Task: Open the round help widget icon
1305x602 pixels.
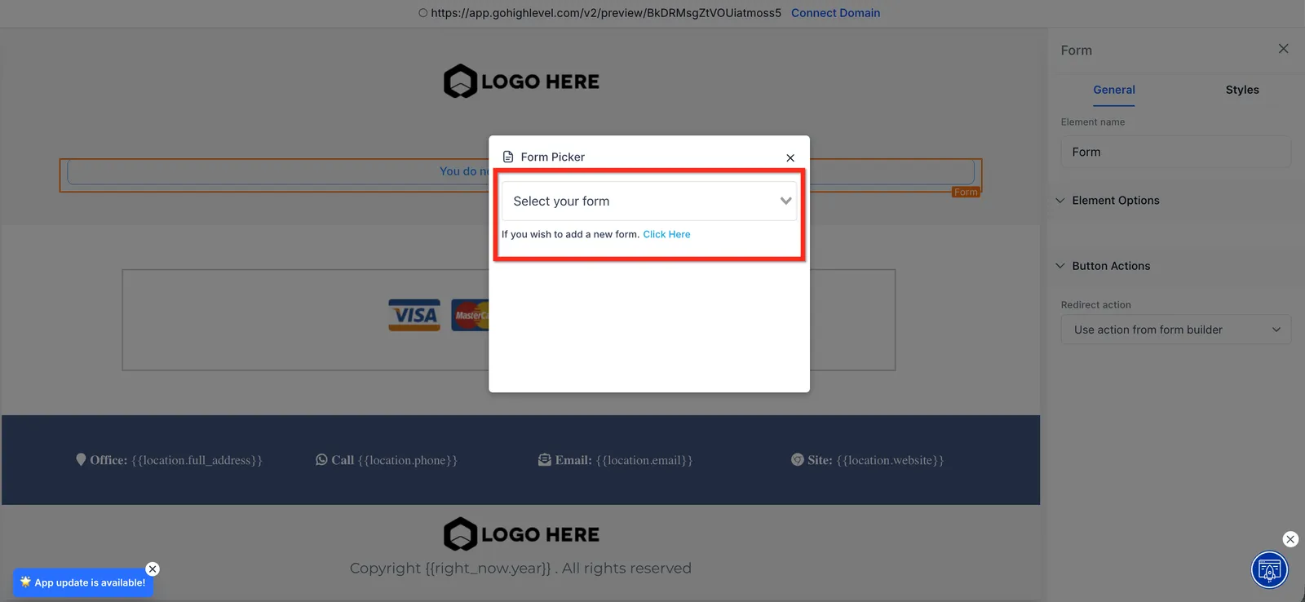Action: (1269, 569)
